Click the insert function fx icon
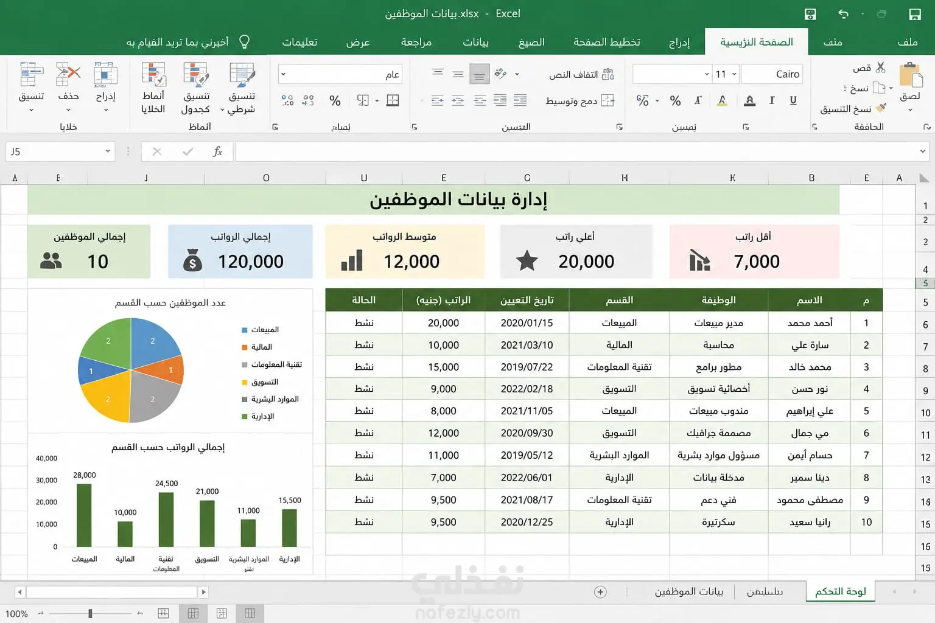Image resolution: width=935 pixels, height=623 pixels. coord(217,151)
